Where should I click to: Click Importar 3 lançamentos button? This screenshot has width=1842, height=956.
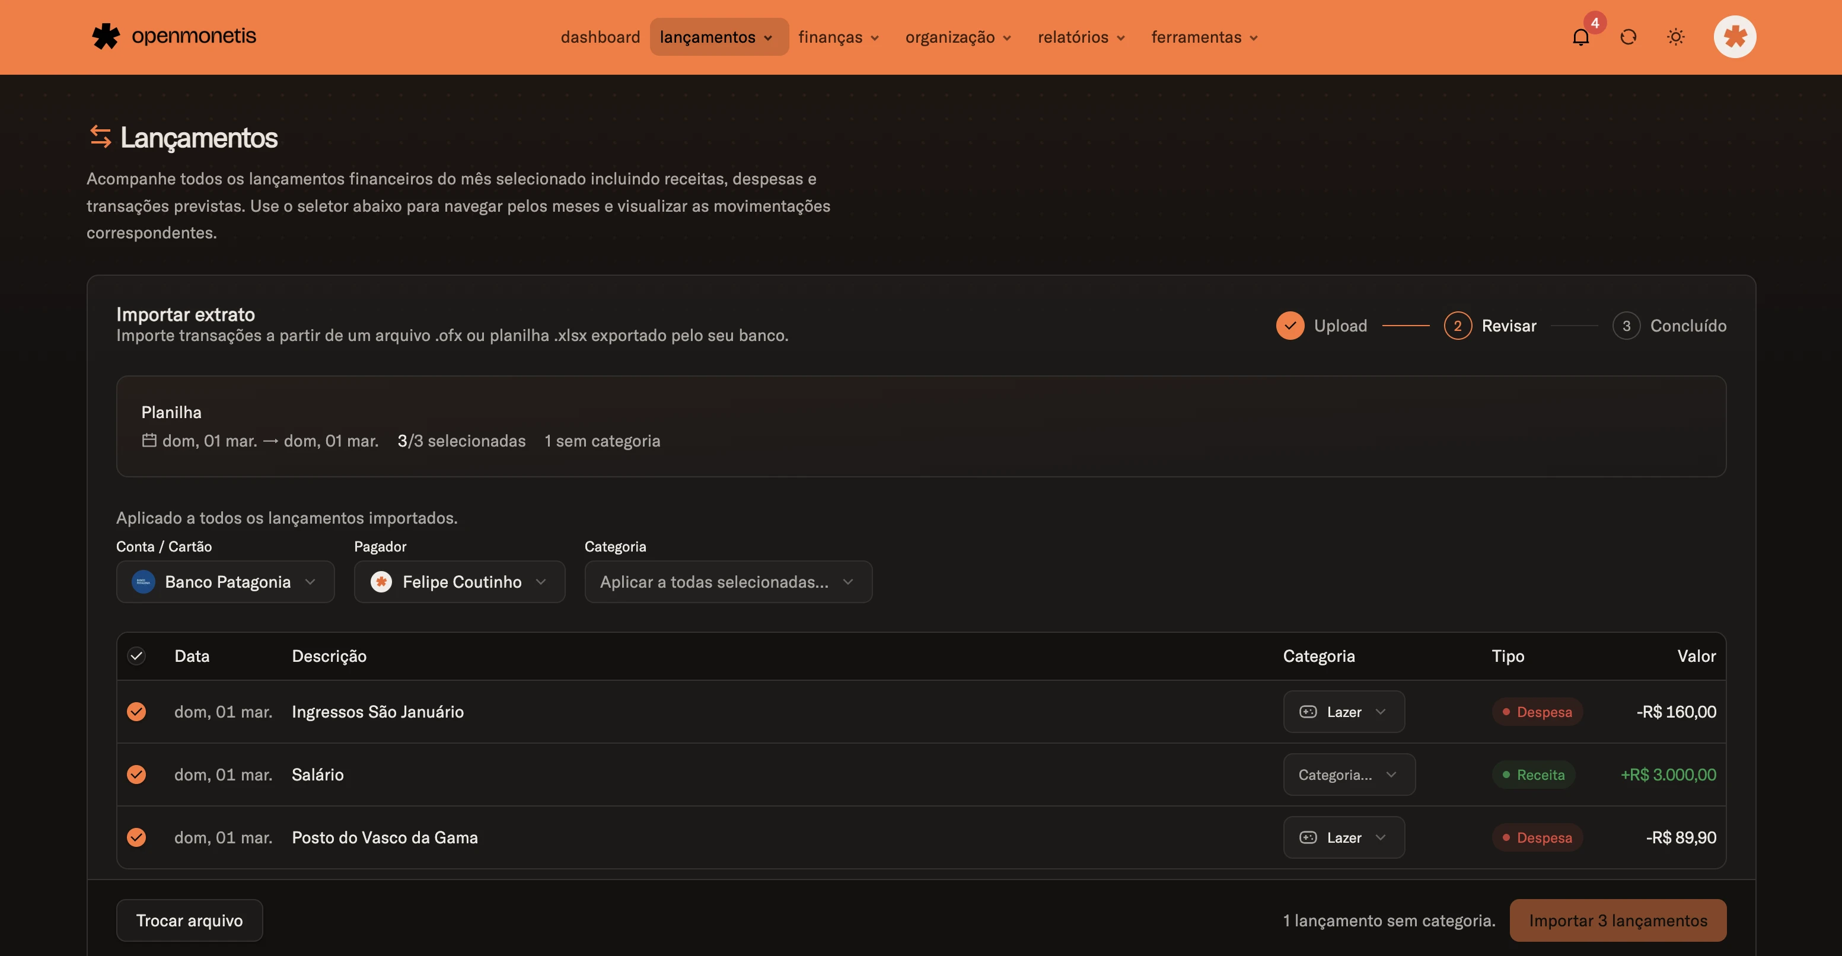click(x=1617, y=920)
